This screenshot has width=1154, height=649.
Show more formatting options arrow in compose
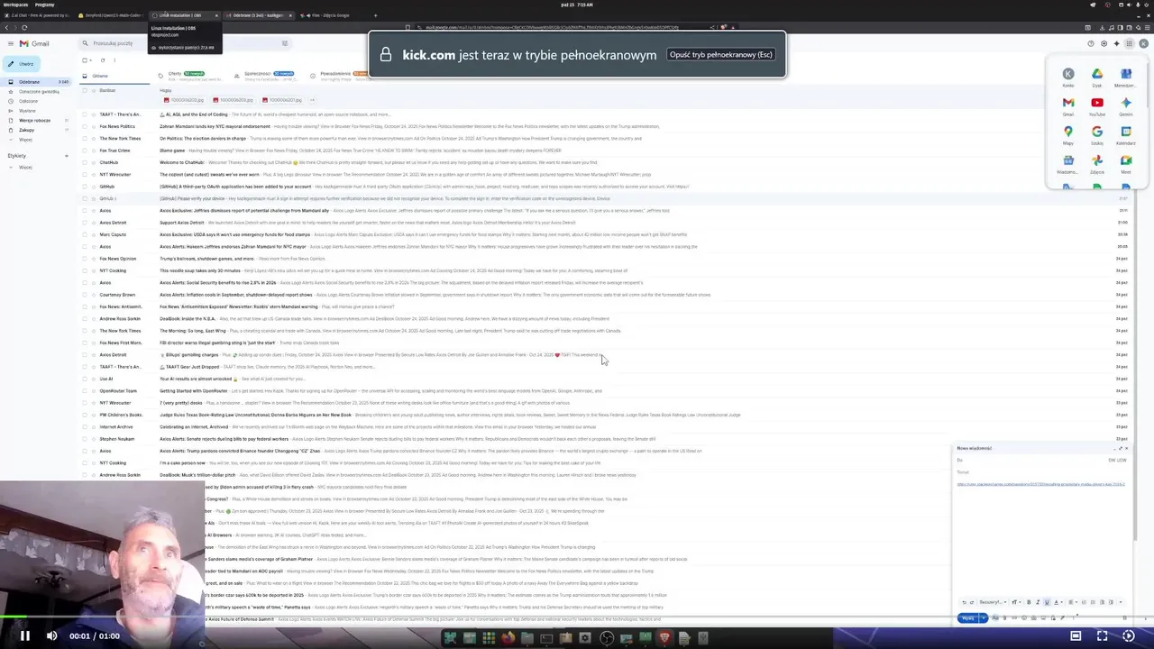tap(1121, 602)
